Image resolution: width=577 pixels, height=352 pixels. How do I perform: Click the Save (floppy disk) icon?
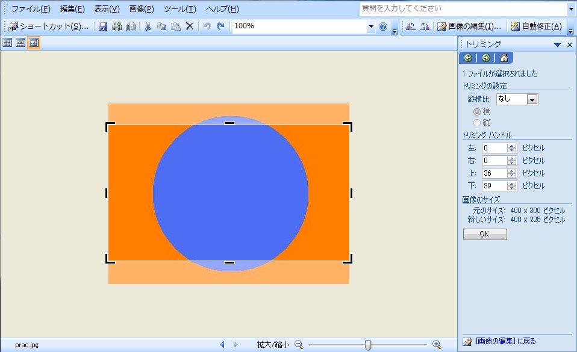click(103, 26)
